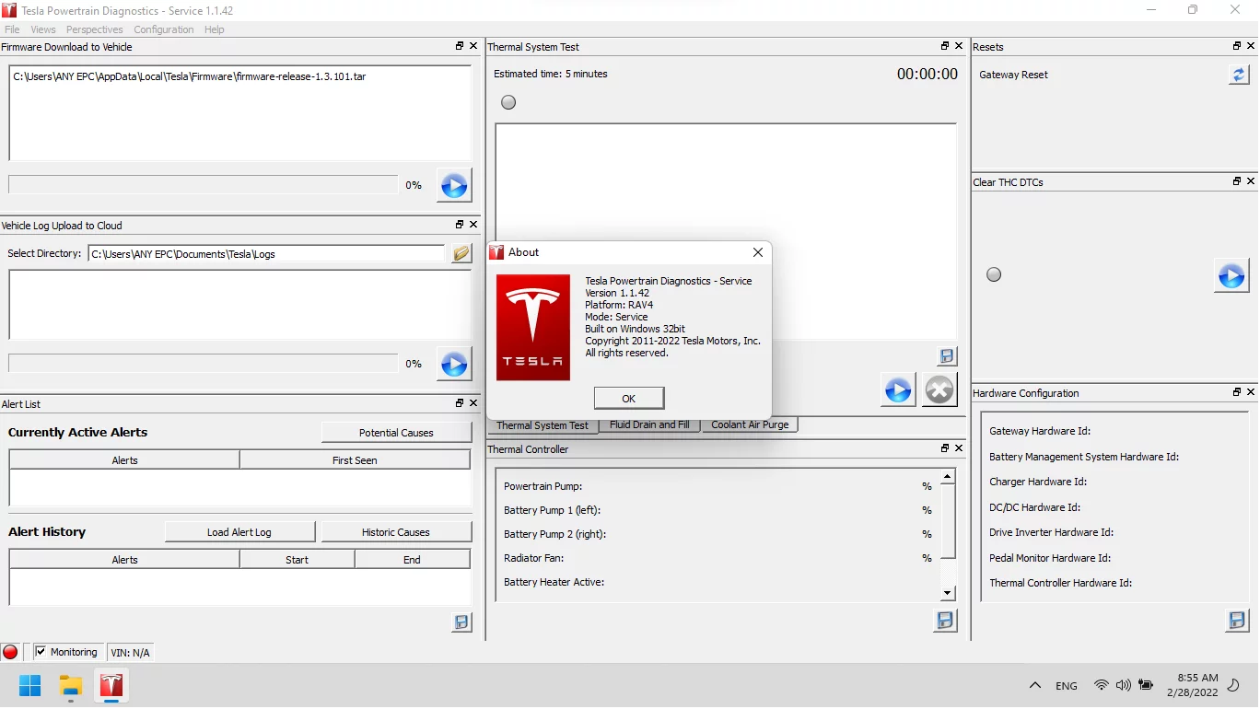The image size is (1260, 709).
Task: Start the Thermal System Test
Action: 897,389
